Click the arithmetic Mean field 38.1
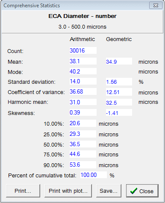This screenshot has height=203, width=165. click(x=83, y=61)
